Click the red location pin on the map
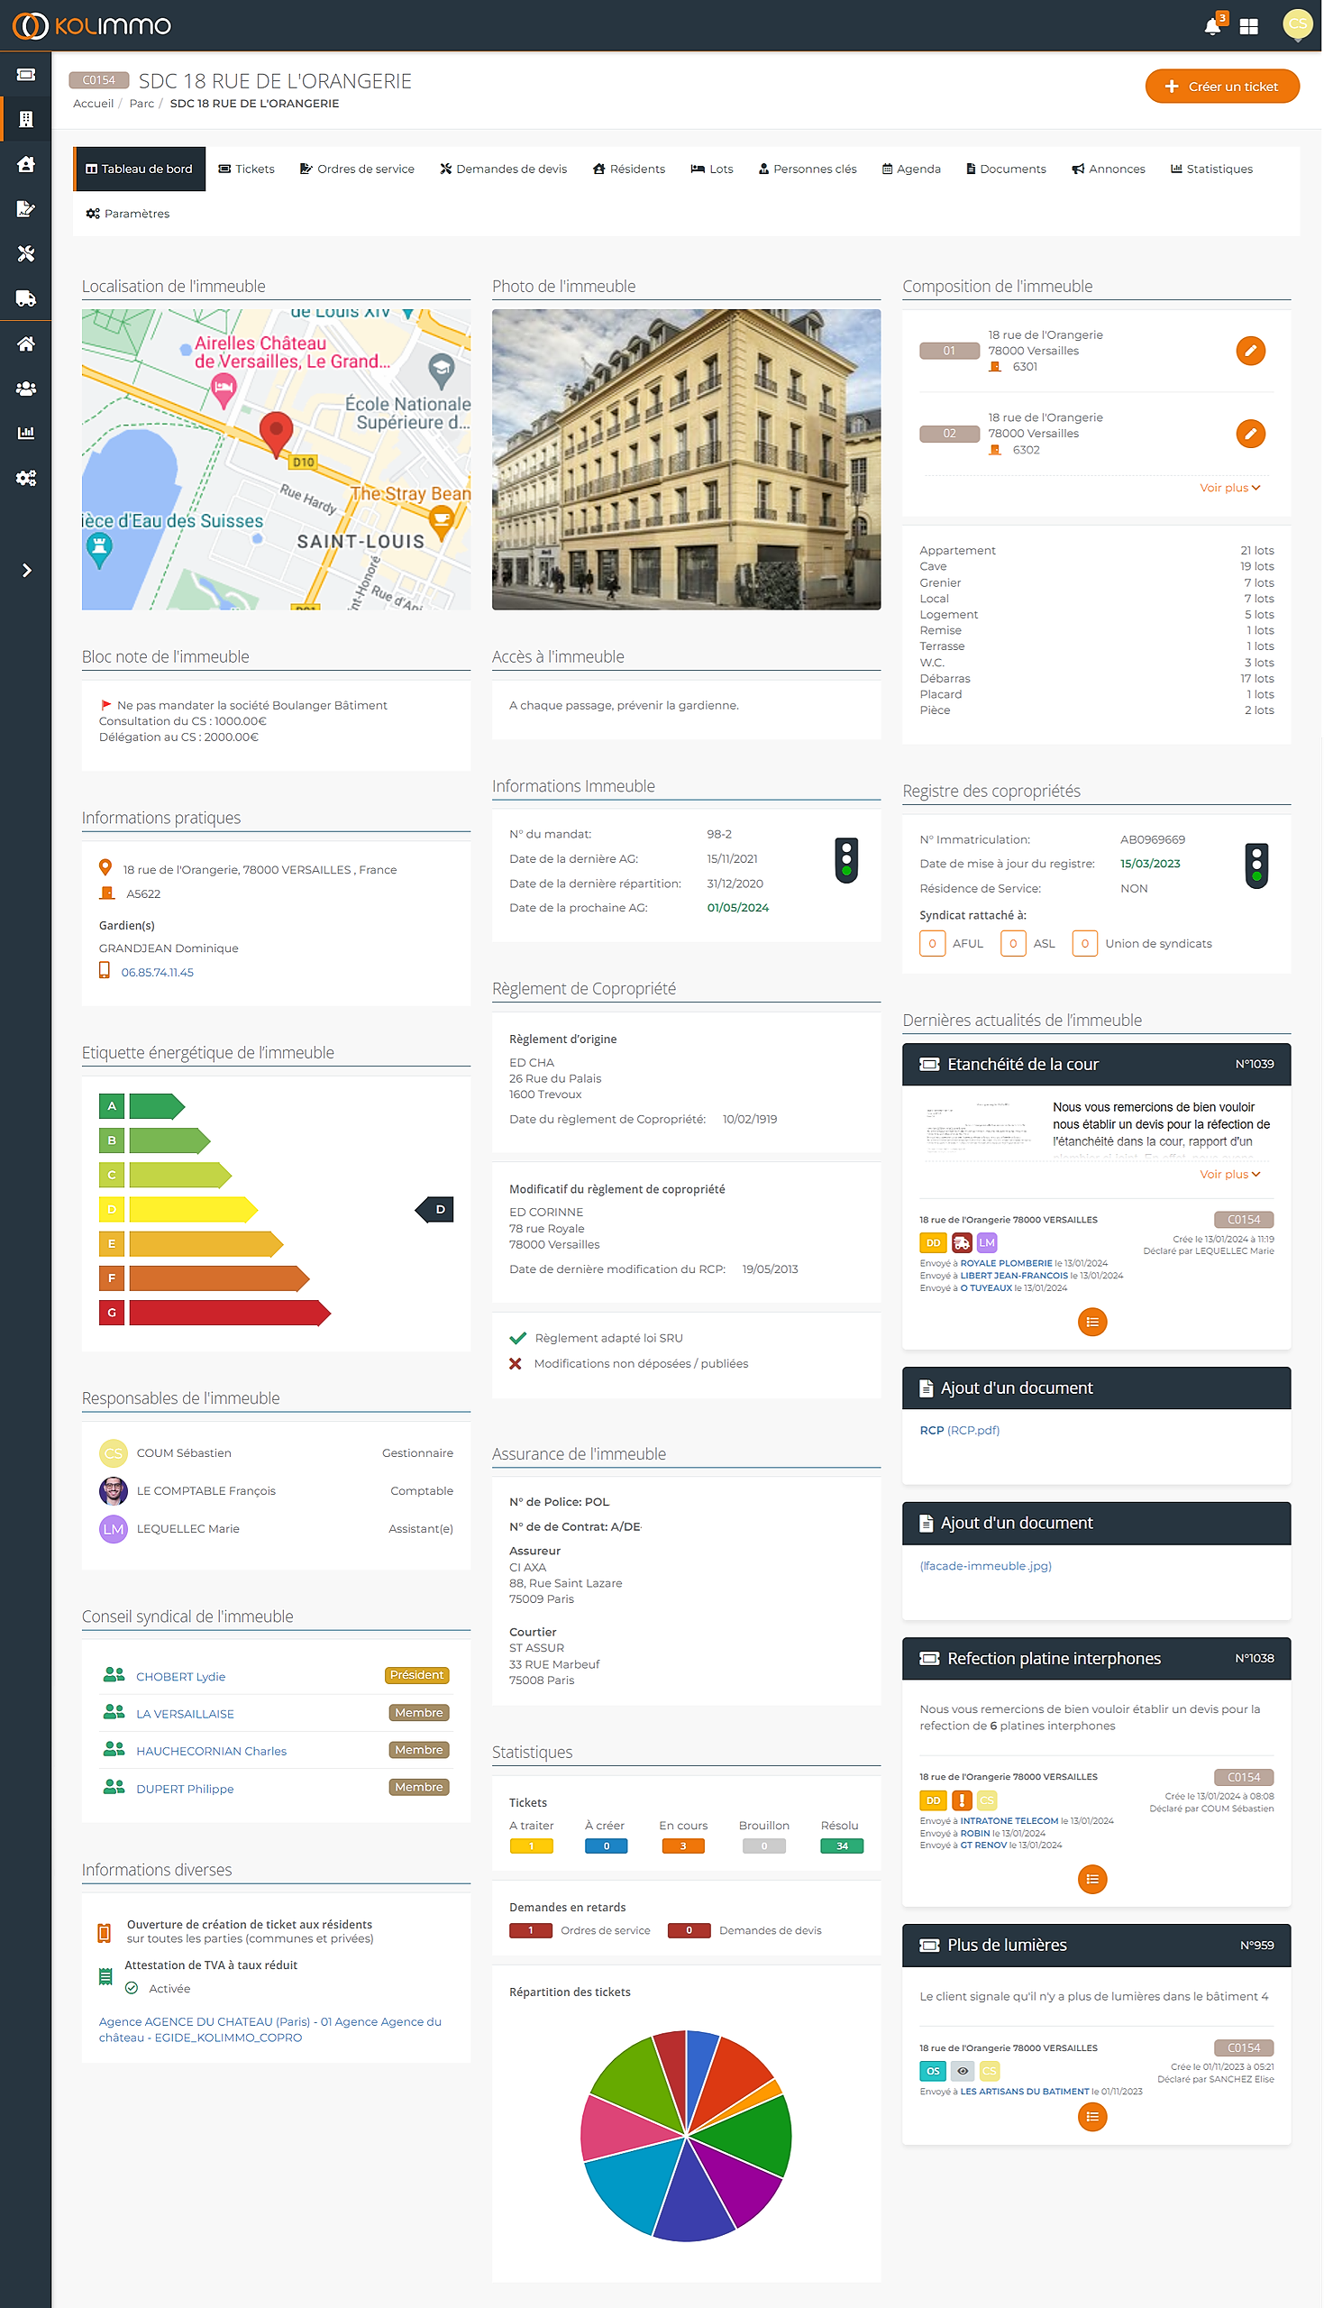1324x2308 pixels. coord(277,435)
